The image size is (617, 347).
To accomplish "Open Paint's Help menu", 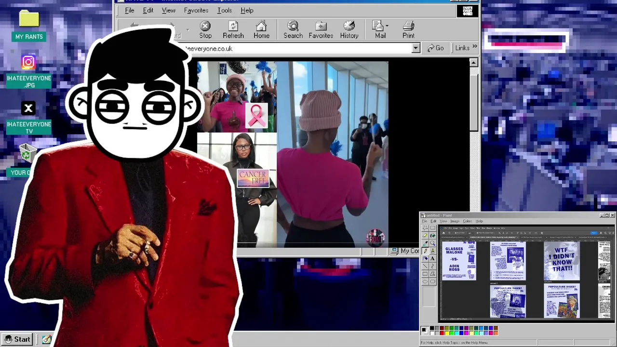I will [x=479, y=221].
